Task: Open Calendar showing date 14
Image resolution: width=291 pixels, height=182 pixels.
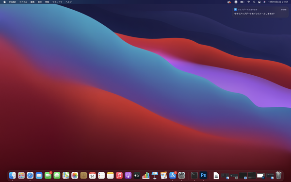Action: pyautogui.click(x=93, y=175)
